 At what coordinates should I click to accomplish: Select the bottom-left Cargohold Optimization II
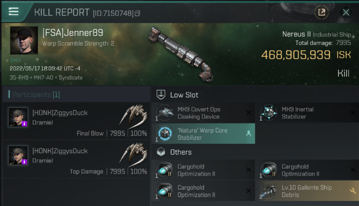[203, 191]
